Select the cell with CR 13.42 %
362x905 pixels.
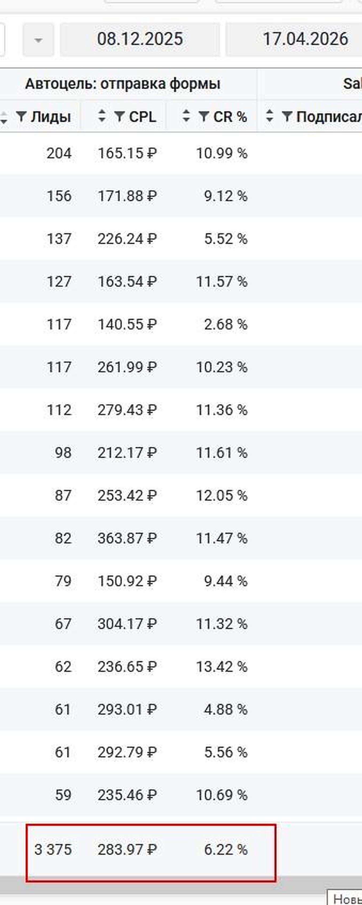click(x=221, y=667)
